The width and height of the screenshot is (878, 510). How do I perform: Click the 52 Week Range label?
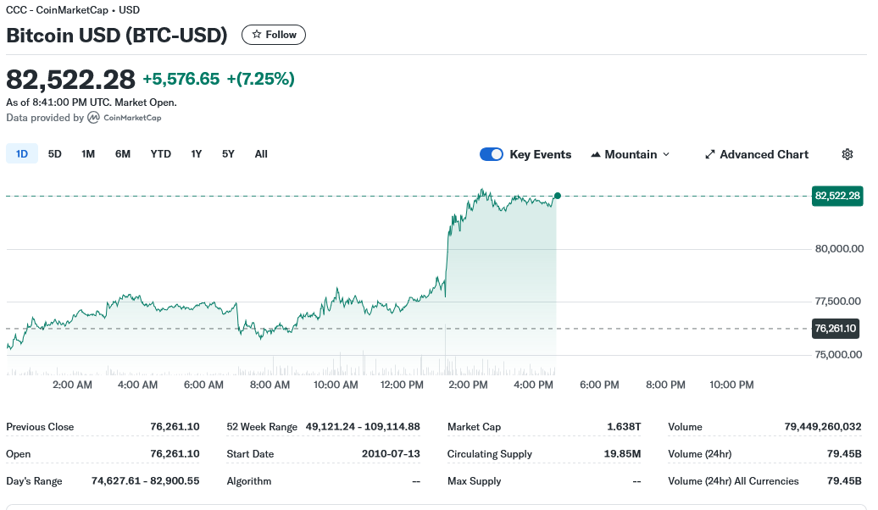(x=262, y=427)
